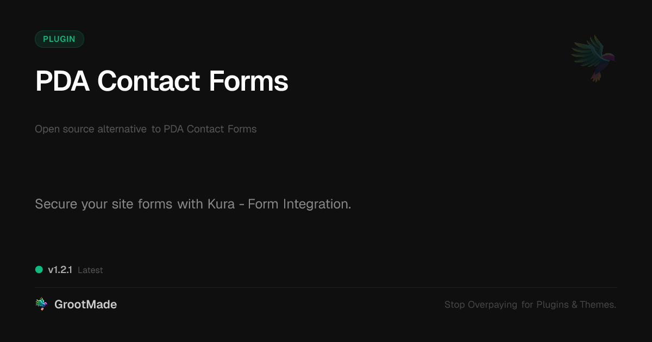This screenshot has height=342, width=652.
Task: Click the green PLUGIN badge
Action: pos(59,39)
